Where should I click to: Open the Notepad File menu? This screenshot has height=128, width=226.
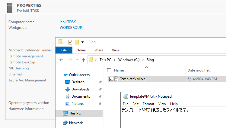click(x=126, y=104)
